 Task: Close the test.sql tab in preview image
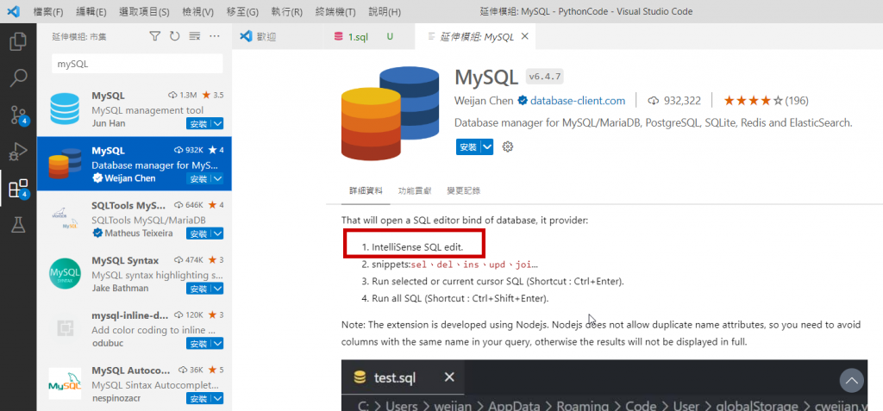pos(448,377)
